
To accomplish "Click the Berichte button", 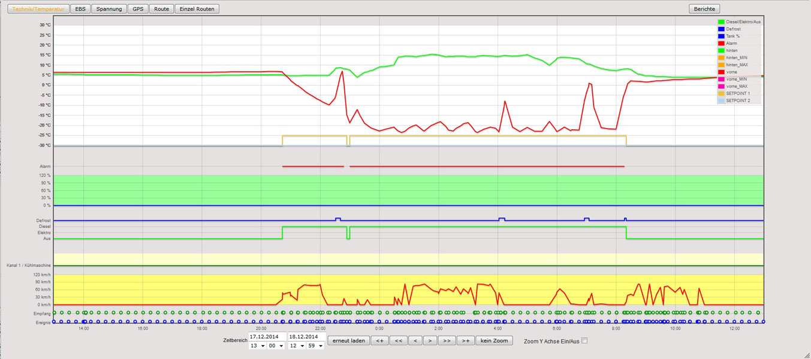I will 704,9.
